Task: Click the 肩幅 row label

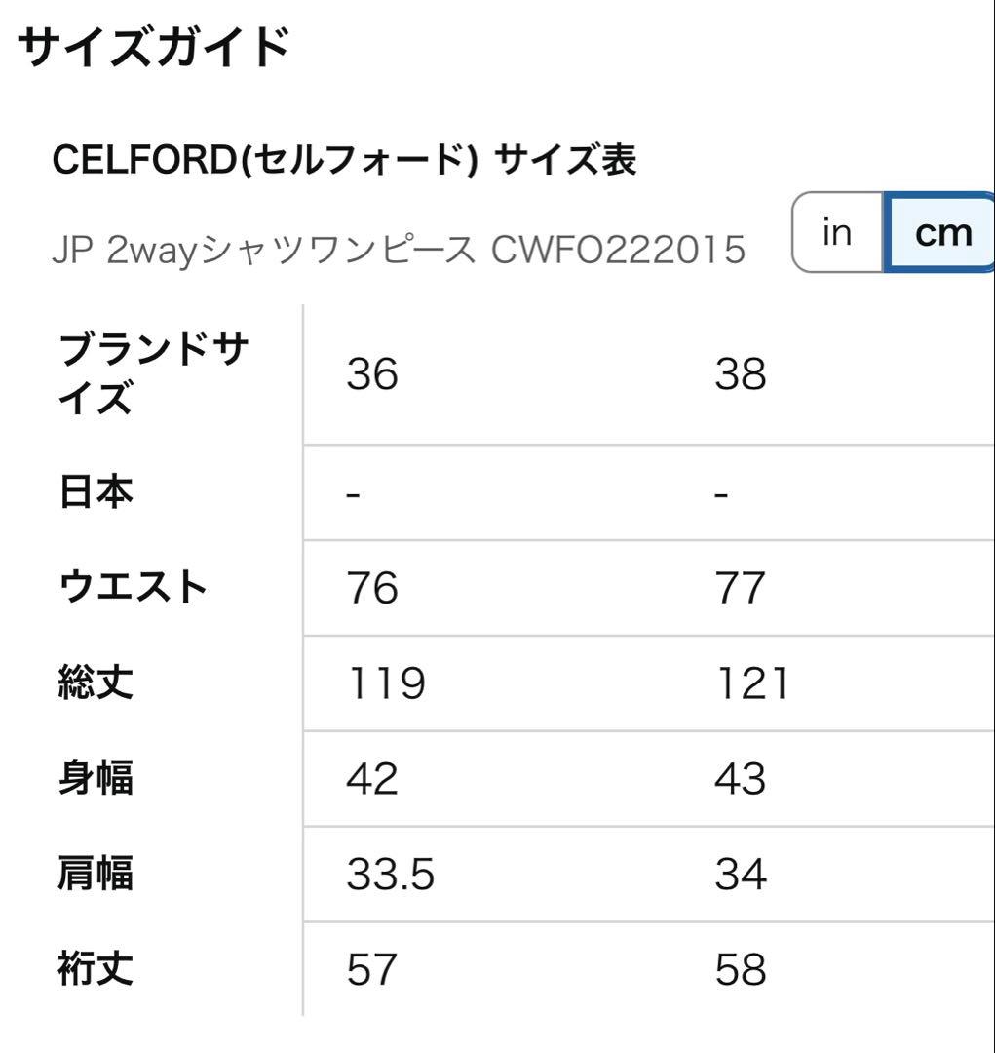Action: click(x=93, y=873)
